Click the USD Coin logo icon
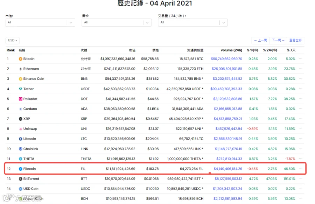 [x=21, y=189]
